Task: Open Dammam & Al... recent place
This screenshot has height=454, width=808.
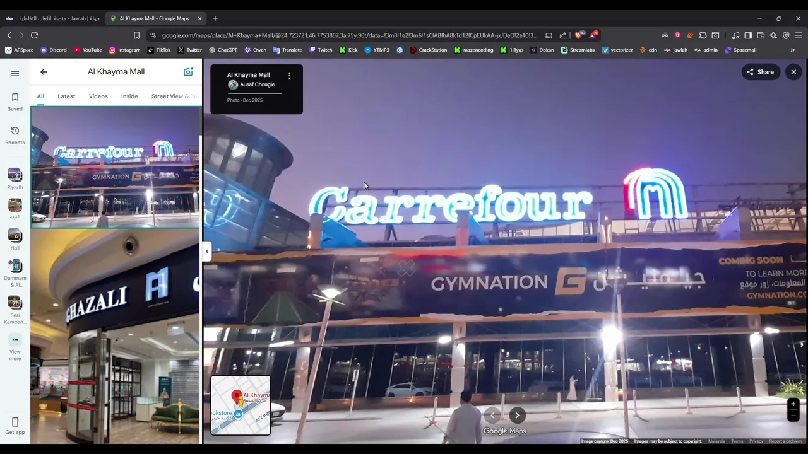Action: click(x=15, y=273)
